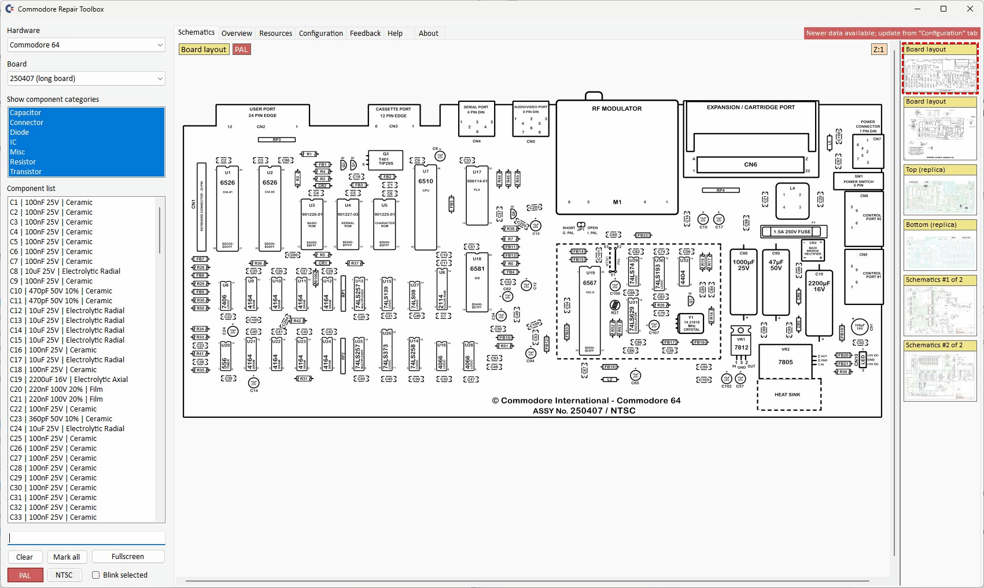Image resolution: width=984 pixels, height=588 pixels.
Task: Click the PLA chip U17
Action: pos(477,196)
